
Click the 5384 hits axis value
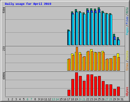coord(4,10)
